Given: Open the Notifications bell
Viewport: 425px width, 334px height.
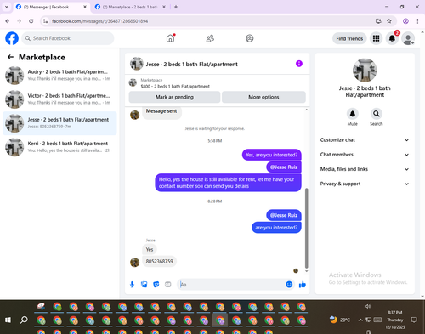Looking at the screenshot, I should [392, 38].
